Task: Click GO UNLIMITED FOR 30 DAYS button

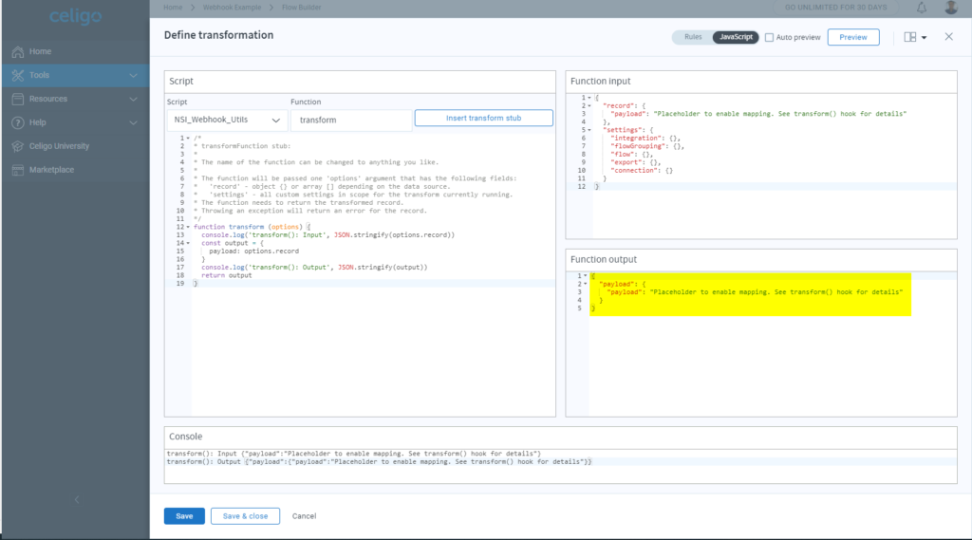Action: point(835,8)
